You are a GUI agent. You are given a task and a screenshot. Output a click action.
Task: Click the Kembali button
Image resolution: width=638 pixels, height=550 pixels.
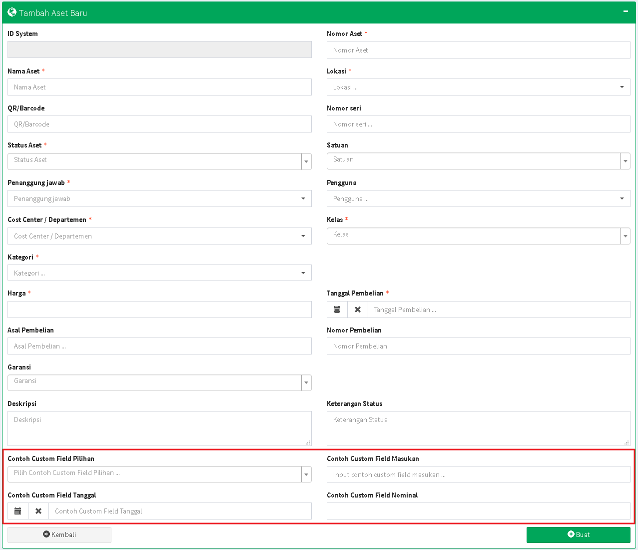(x=59, y=534)
